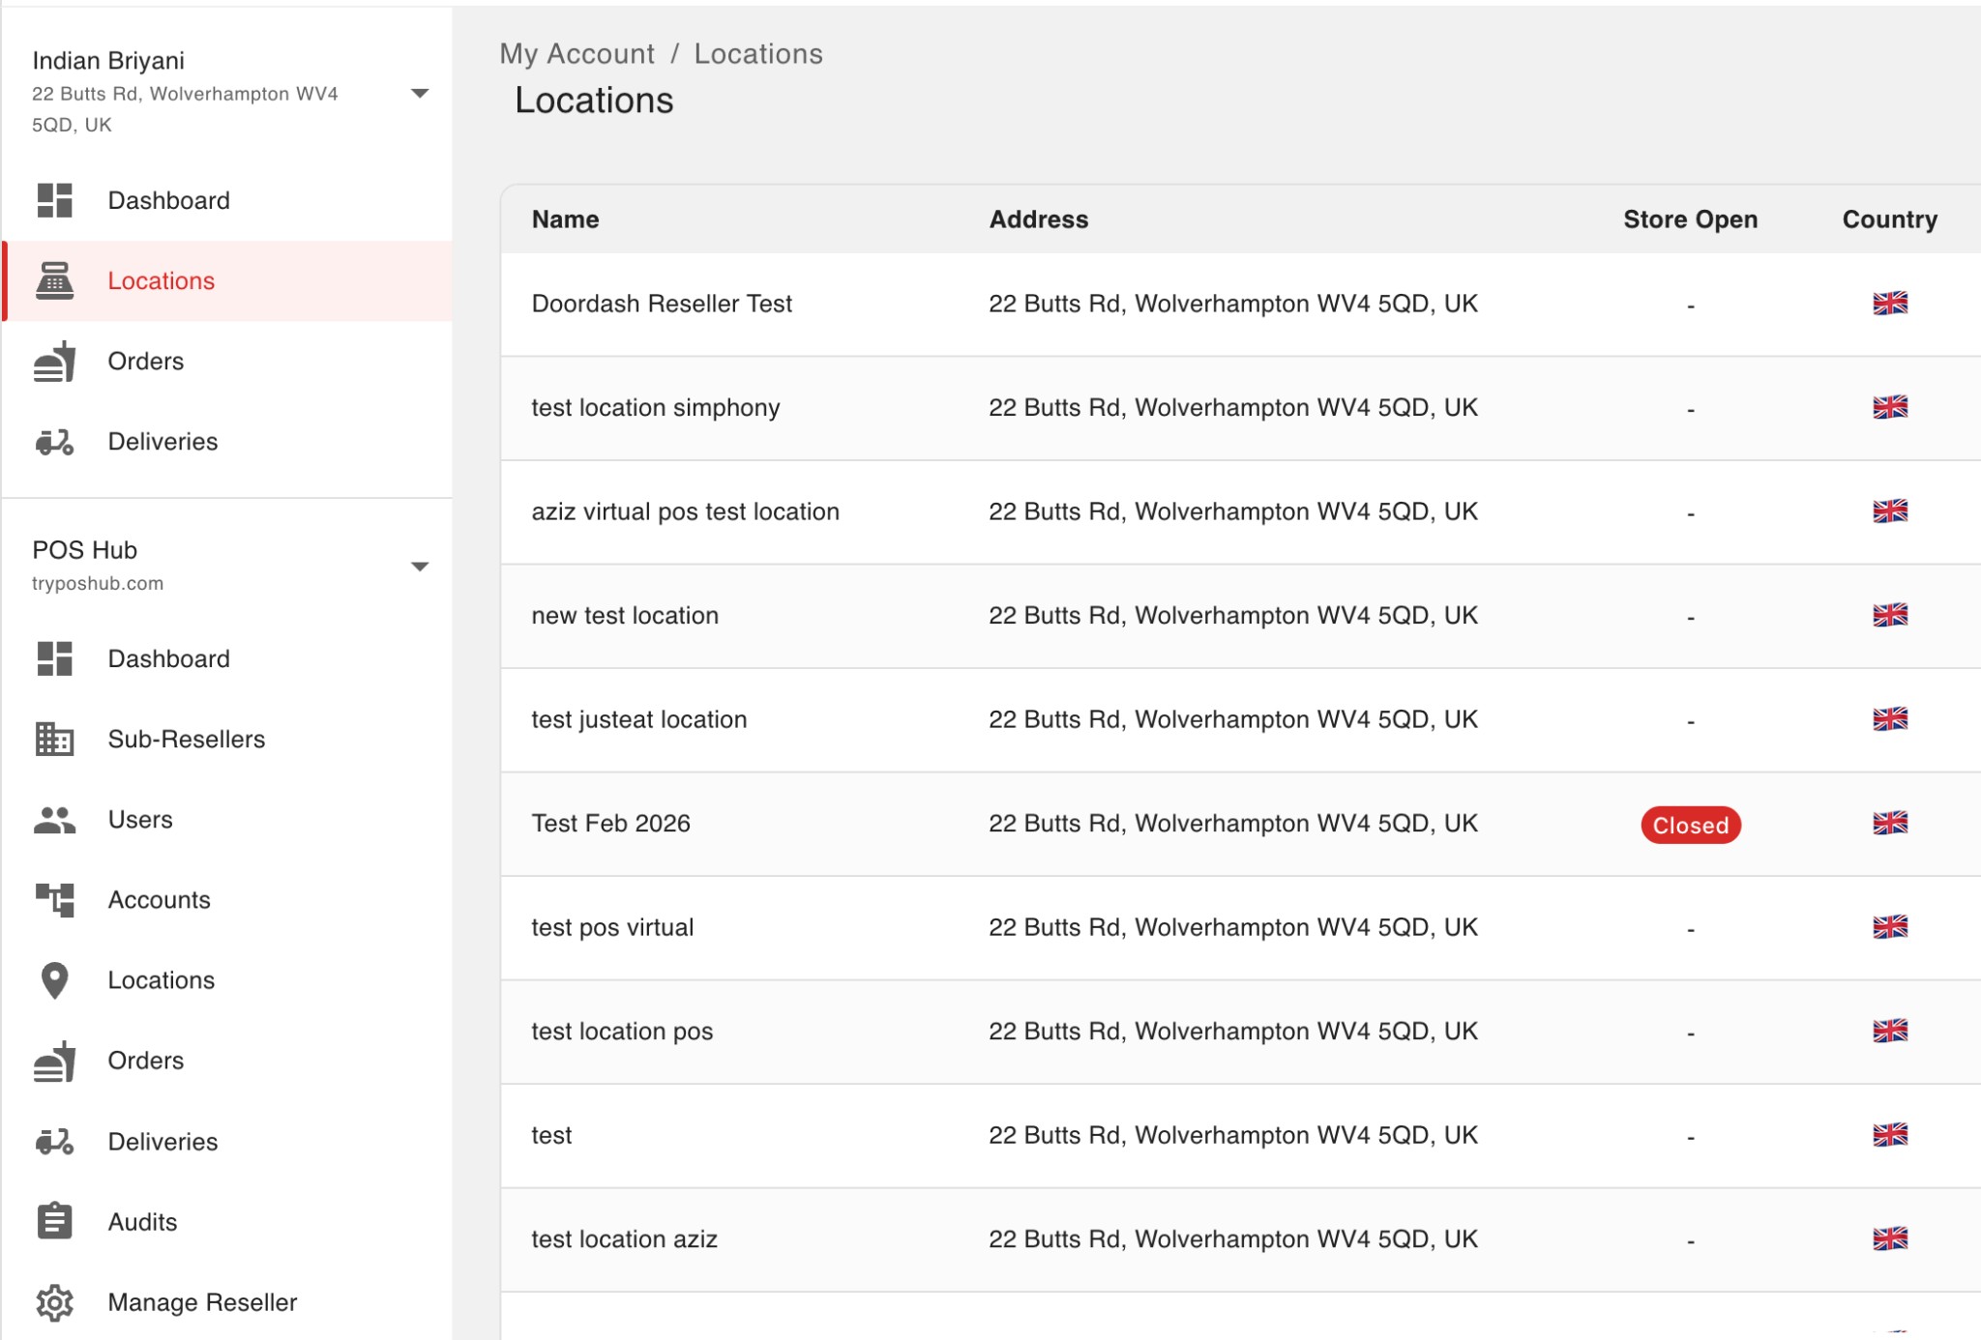Expand the Indian Briyani account dropdown
1981x1340 pixels.
click(421, 93)
